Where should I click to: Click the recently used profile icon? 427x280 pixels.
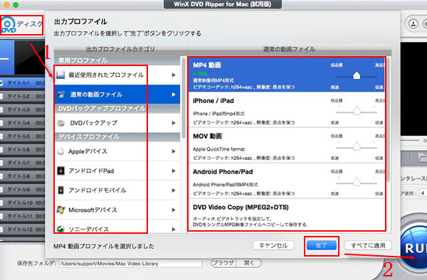pos(60,75)
